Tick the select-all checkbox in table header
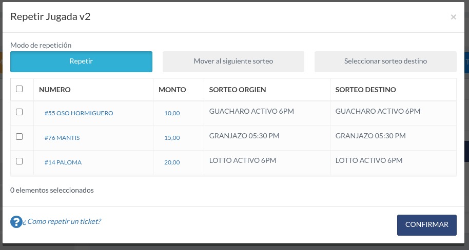 point(19,89)
